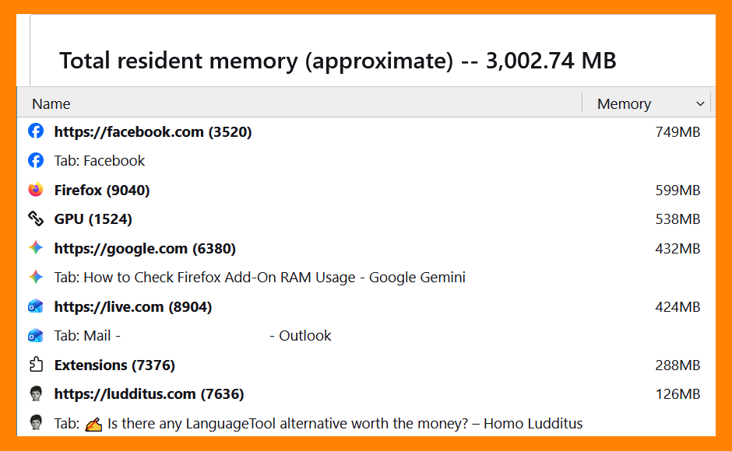Image resolution: width=732 pixels, height=451 pixels.
Task: Click the Outlook Mail tab icon
Action: [36, 335]
